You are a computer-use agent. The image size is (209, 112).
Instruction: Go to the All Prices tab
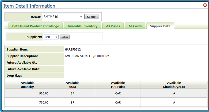click(x=113, y=26)
